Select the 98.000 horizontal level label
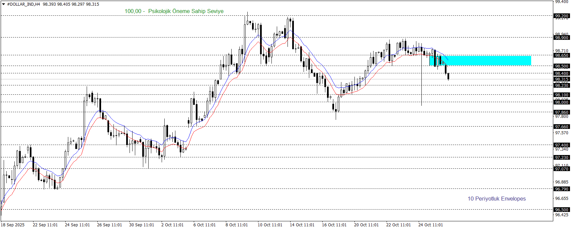 point(562,102)
